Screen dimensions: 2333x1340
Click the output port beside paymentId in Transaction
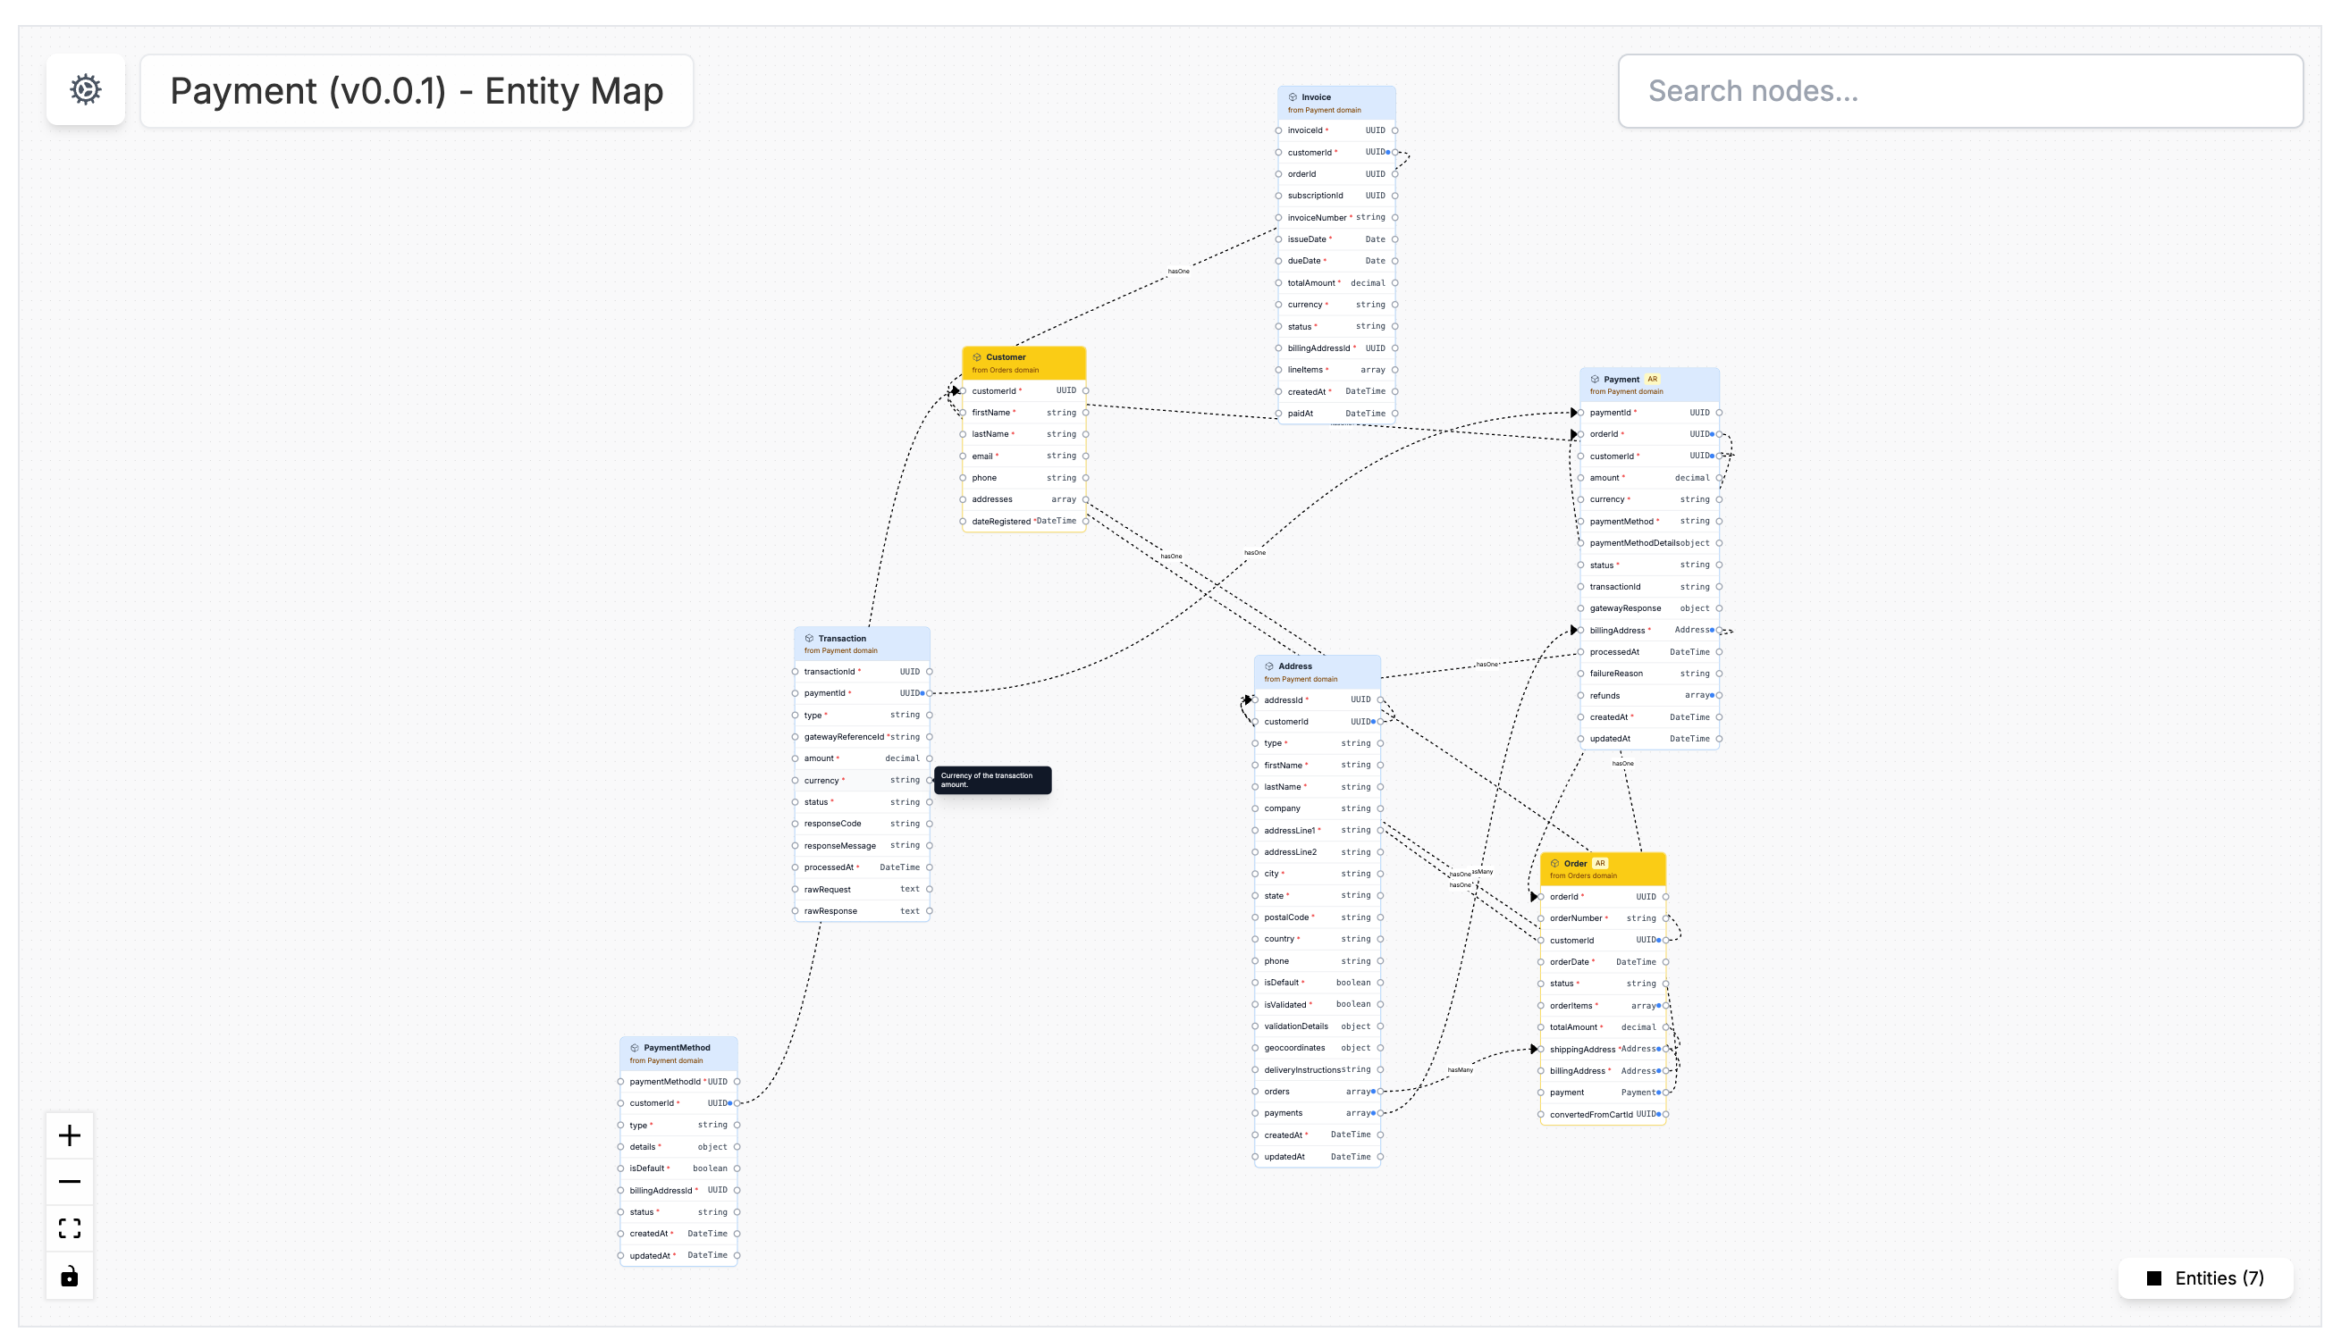point(928,693)
